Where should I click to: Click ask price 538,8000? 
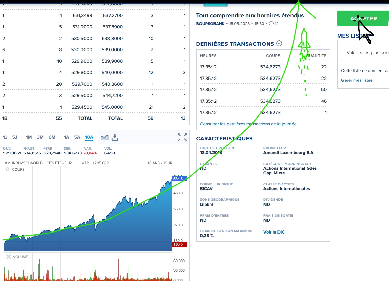pyautogui.click(x=112, y=38)
